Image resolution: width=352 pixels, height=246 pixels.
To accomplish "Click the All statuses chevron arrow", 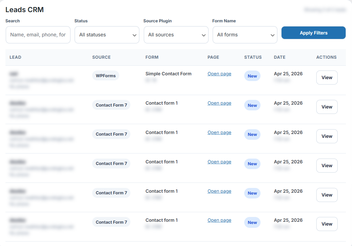I will (x=134, y=35).
